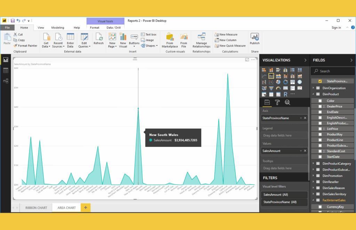The image size is (356, 230).
Task: Select the Map globe visualization
Action: [x=300, y=82]
